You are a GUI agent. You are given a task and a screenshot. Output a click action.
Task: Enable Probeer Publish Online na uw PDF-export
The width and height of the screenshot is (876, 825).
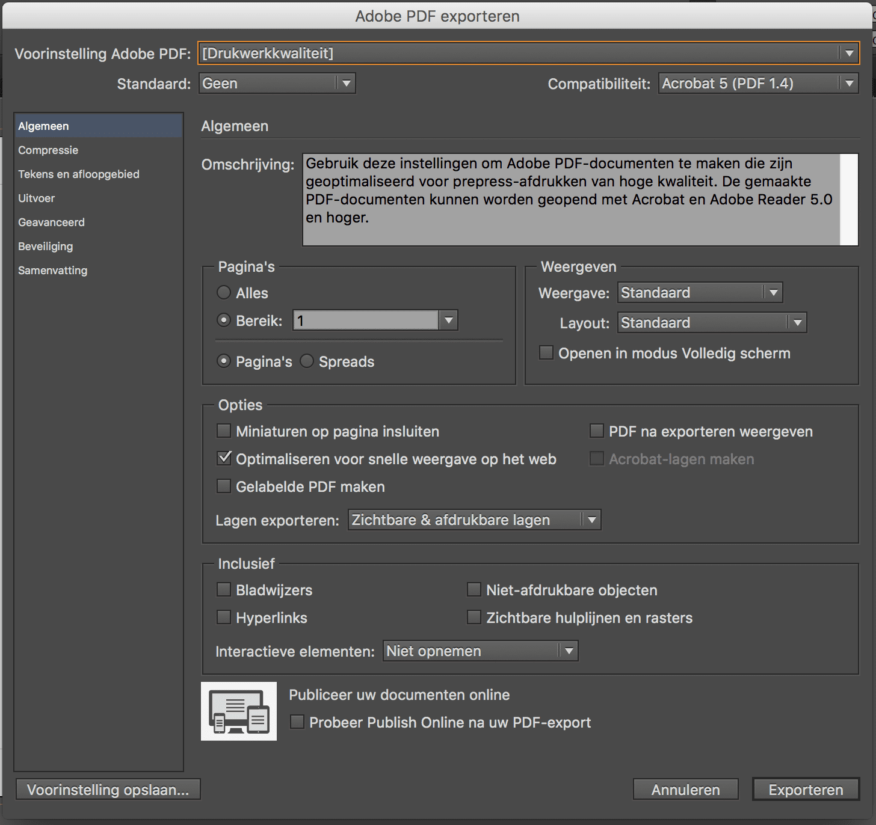(297, 722)
